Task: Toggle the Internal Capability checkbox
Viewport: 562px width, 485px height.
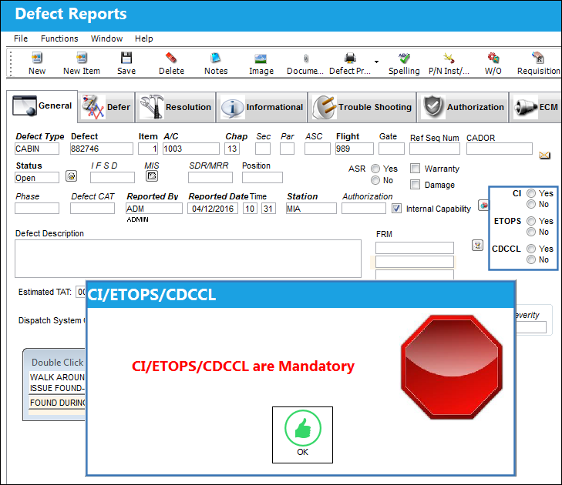Action: [x=396, y=209]
